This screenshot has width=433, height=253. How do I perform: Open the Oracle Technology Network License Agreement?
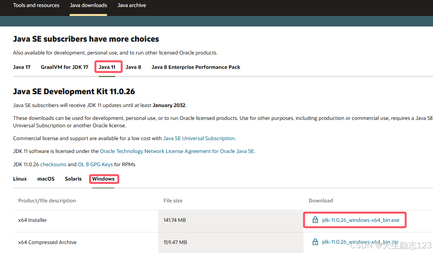(177, 151)
